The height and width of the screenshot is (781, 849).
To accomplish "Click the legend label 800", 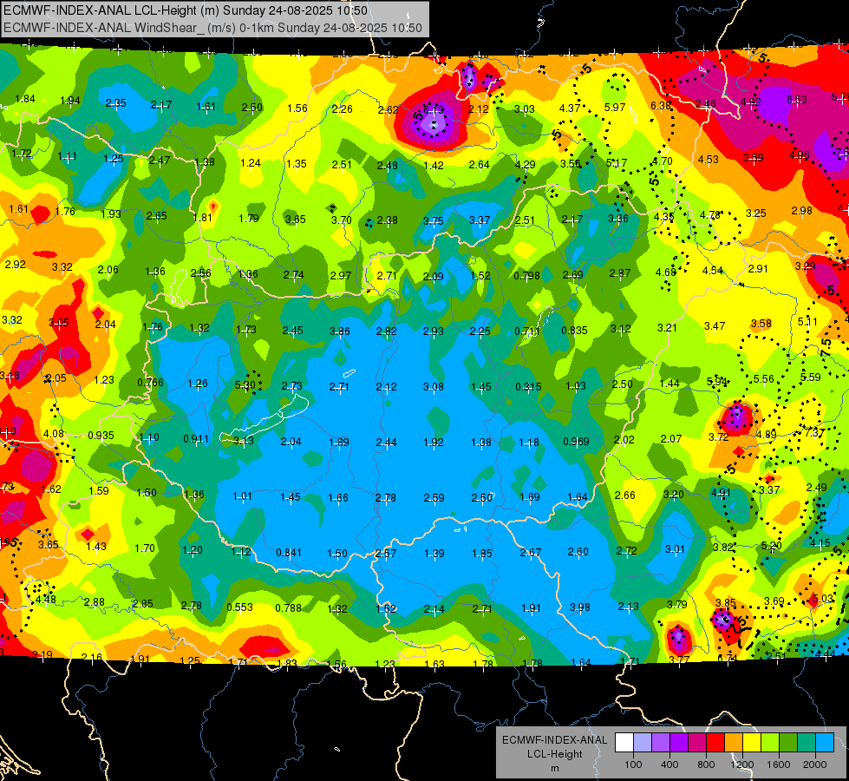I will click(x=706, y=765).
